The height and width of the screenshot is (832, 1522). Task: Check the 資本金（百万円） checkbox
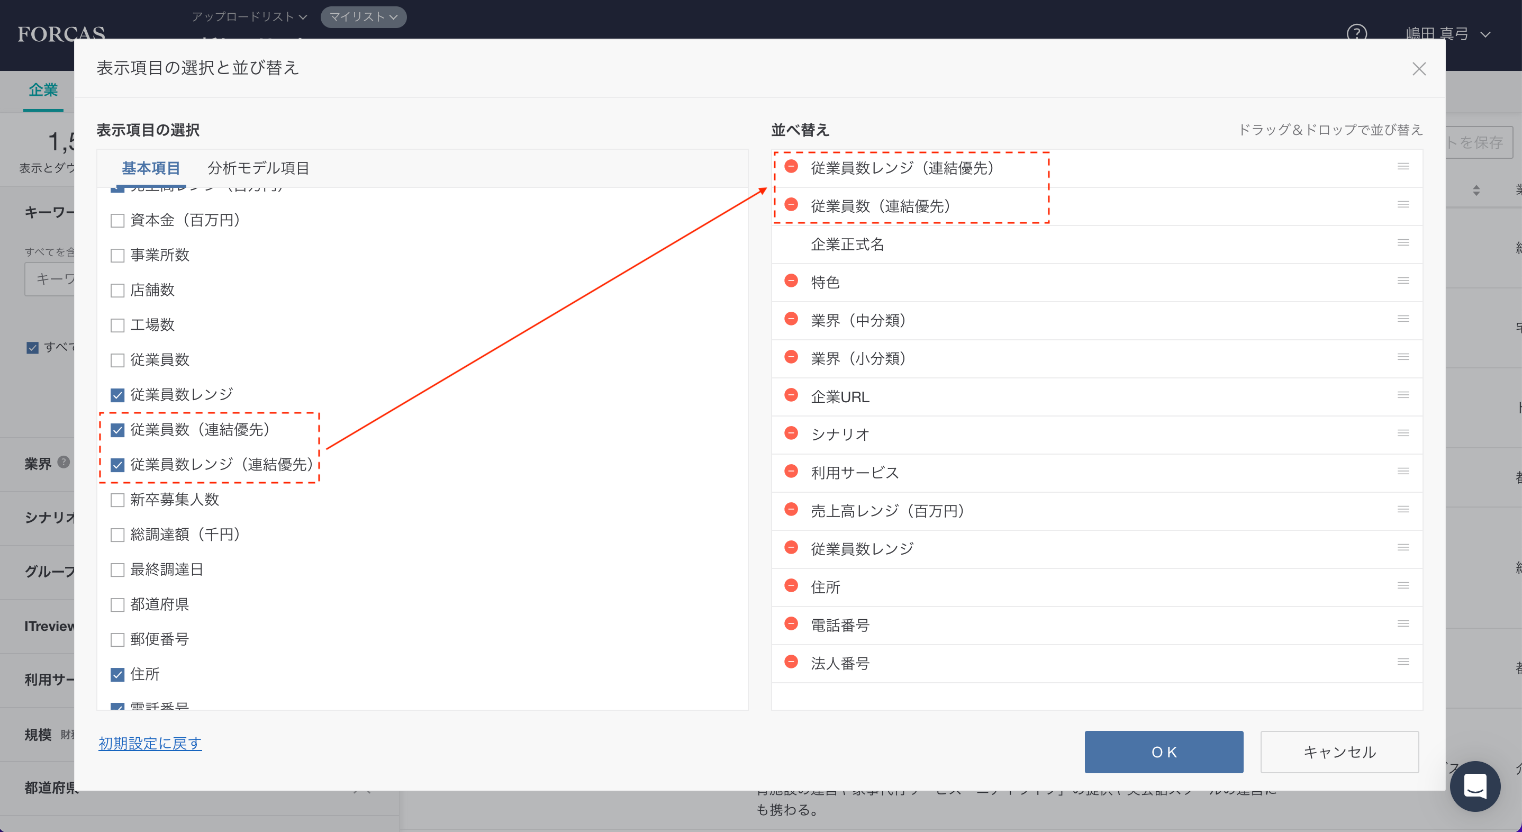(x=117, y=221)
